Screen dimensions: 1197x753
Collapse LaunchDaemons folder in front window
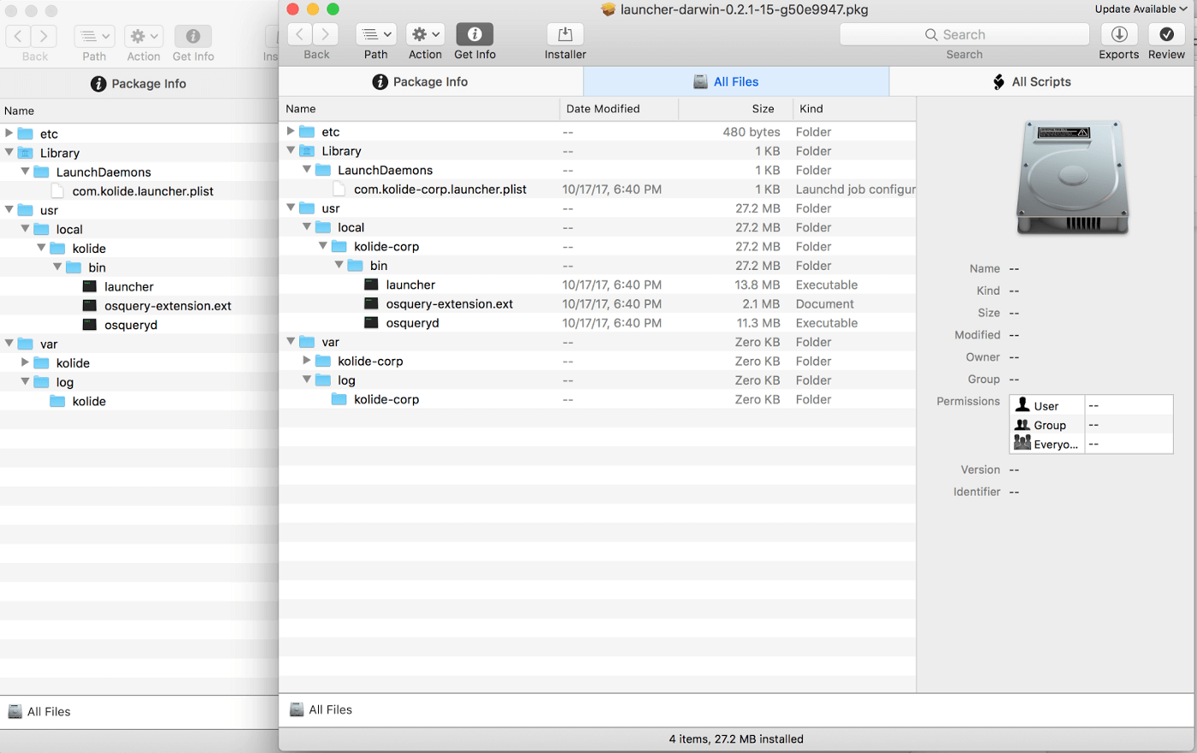coord(307,170)
